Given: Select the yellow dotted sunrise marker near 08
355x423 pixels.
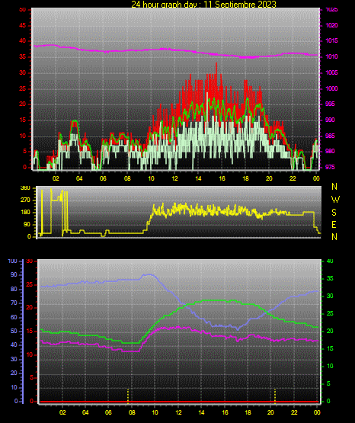Looking at the screenshot, I should point(128,396).
